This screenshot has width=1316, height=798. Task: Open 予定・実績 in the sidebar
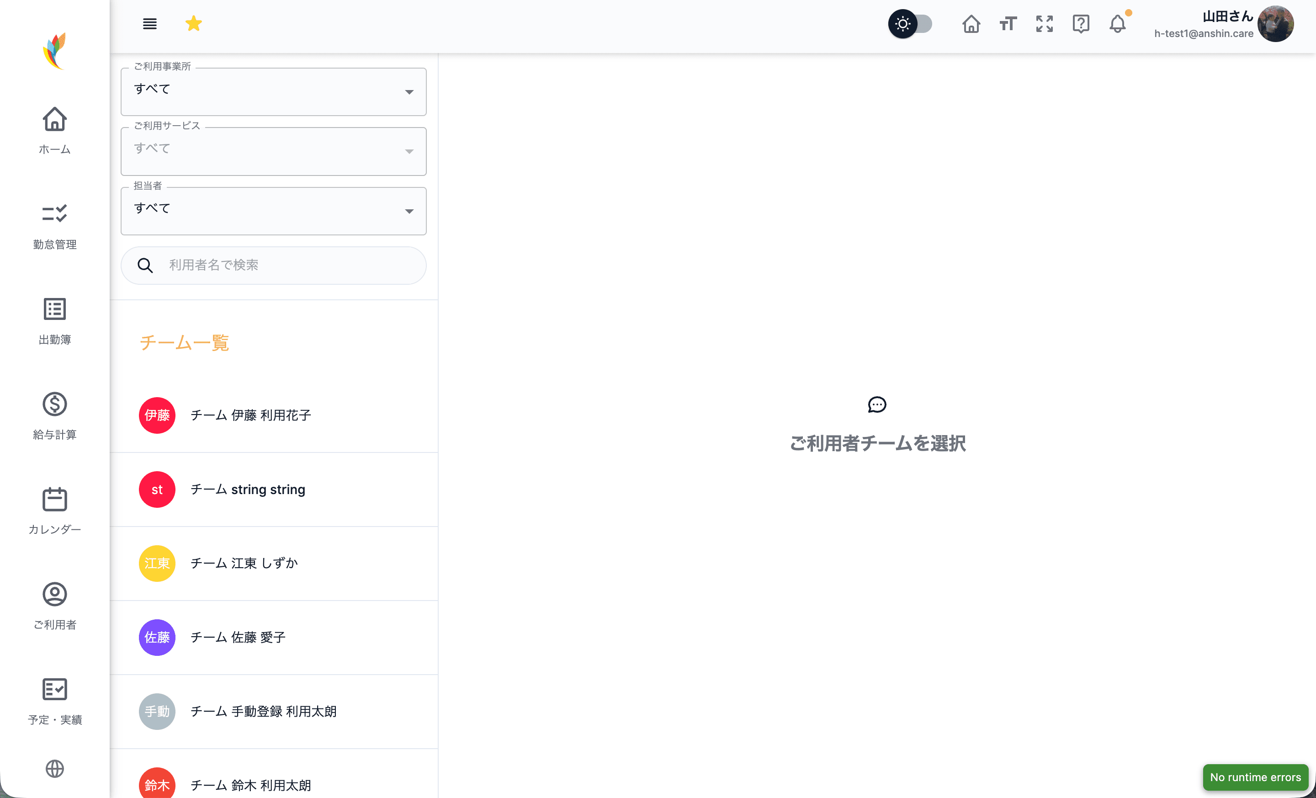[54, 701]
